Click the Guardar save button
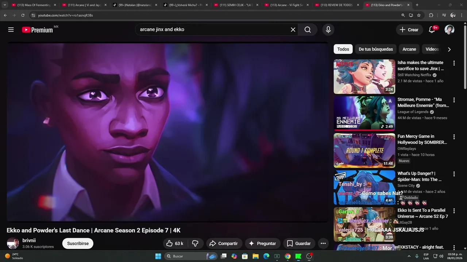467x262 pixels. pos(299,243)
